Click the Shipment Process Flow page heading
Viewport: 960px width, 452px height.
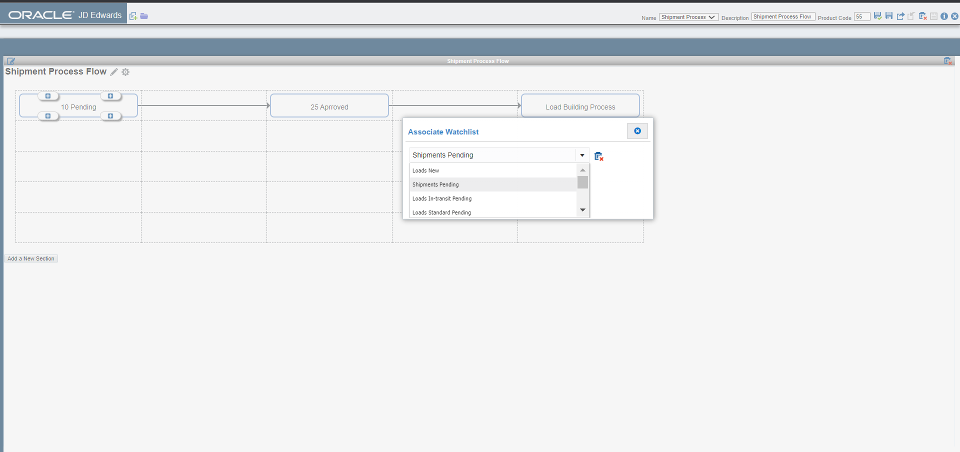pos(55,71)
